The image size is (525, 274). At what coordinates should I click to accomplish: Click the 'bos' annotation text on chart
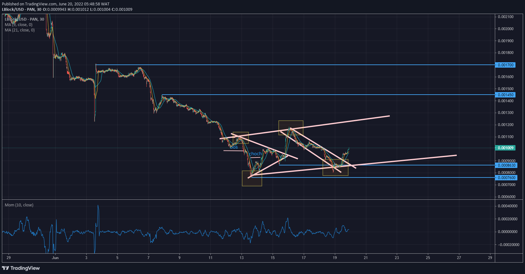[234, 147]
